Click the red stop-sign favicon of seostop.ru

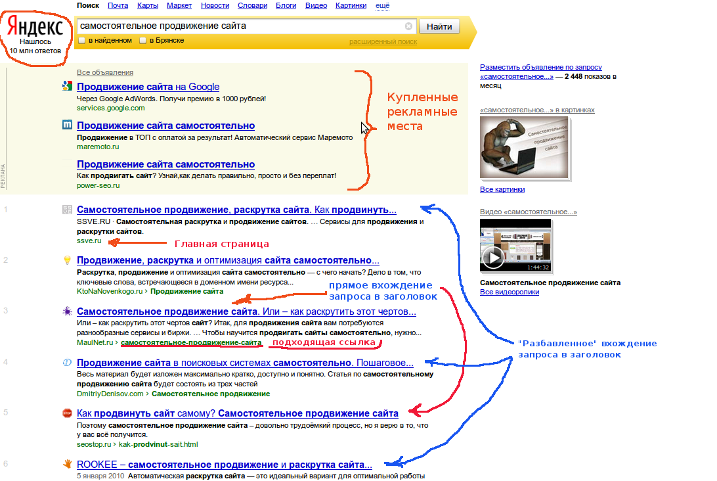[67, 413]
